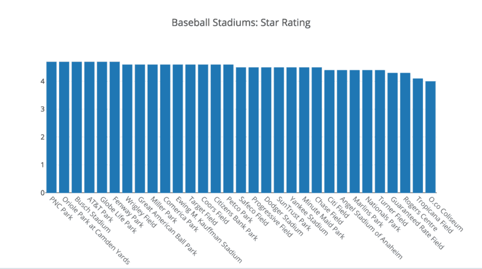Click the y-axis tick label 2
The image size is (482, 269).
(42, 137)
